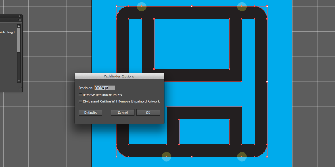Click the right-middle bounding box handle of the shape

click(267, 81)
